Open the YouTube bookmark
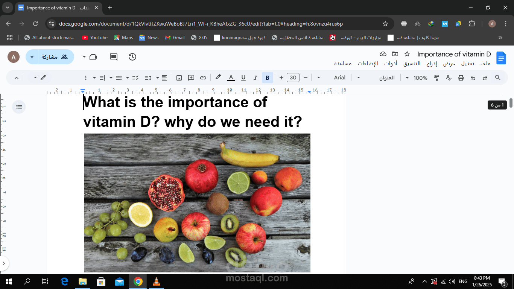 coord(95,38)
